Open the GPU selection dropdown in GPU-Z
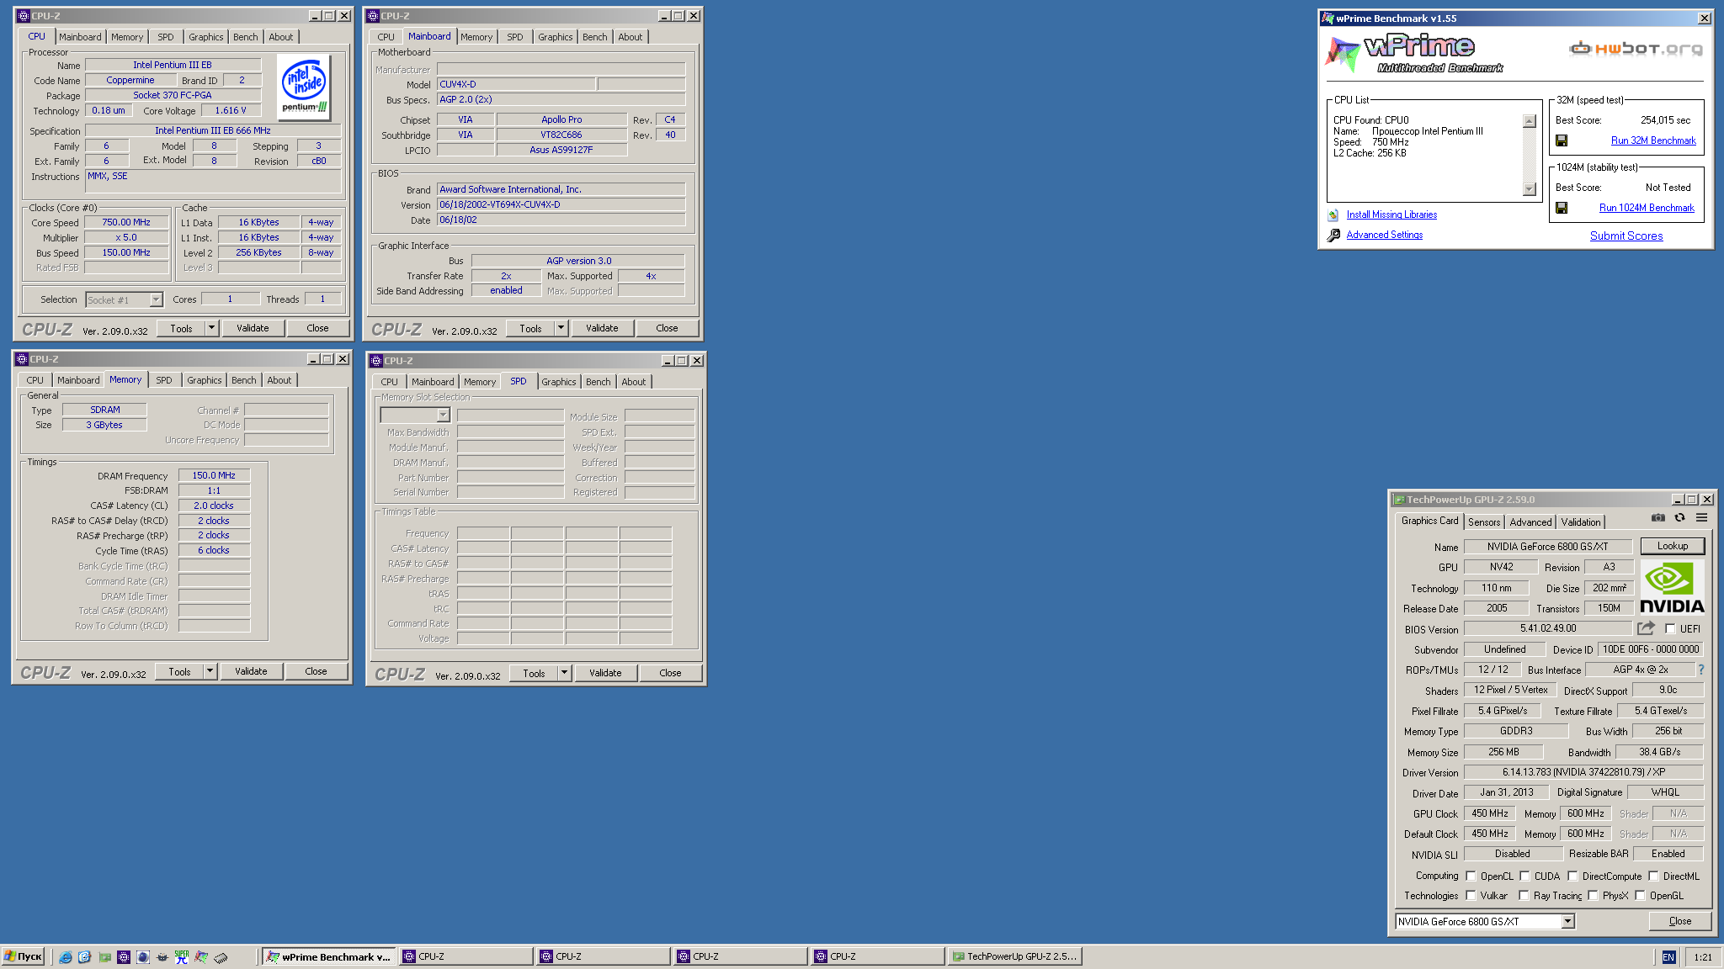 1567,921
